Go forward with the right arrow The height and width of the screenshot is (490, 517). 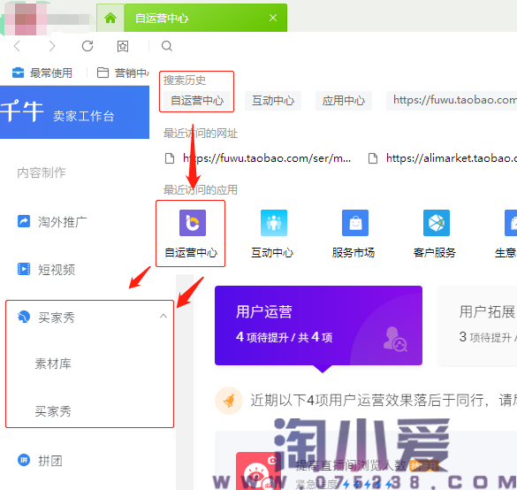pyautogui.click(x=52, y=46)
